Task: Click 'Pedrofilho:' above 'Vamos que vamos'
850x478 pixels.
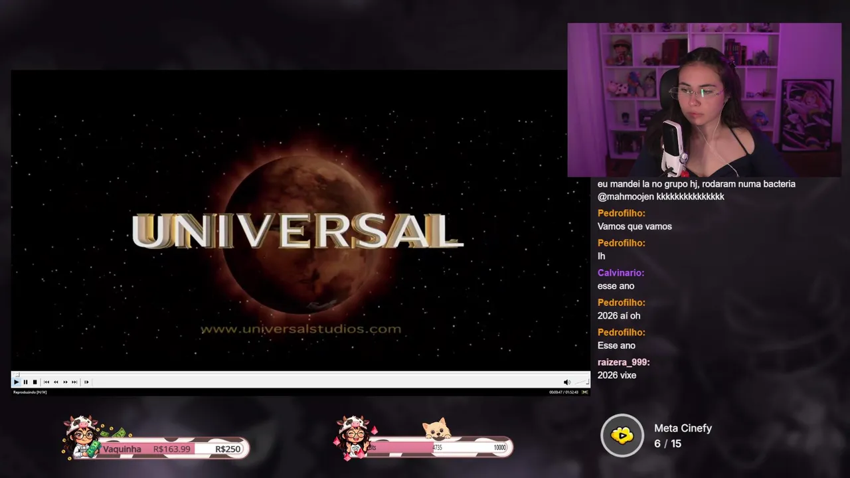Action: pyautogui.click(x=622, y=213)
